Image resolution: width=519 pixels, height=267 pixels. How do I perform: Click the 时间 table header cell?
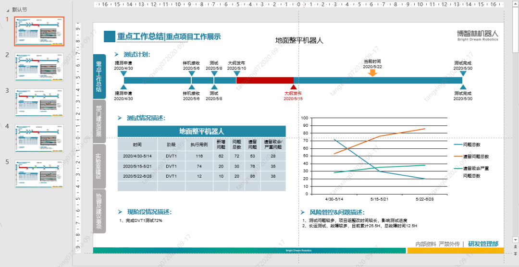click(x=137, y=144)
